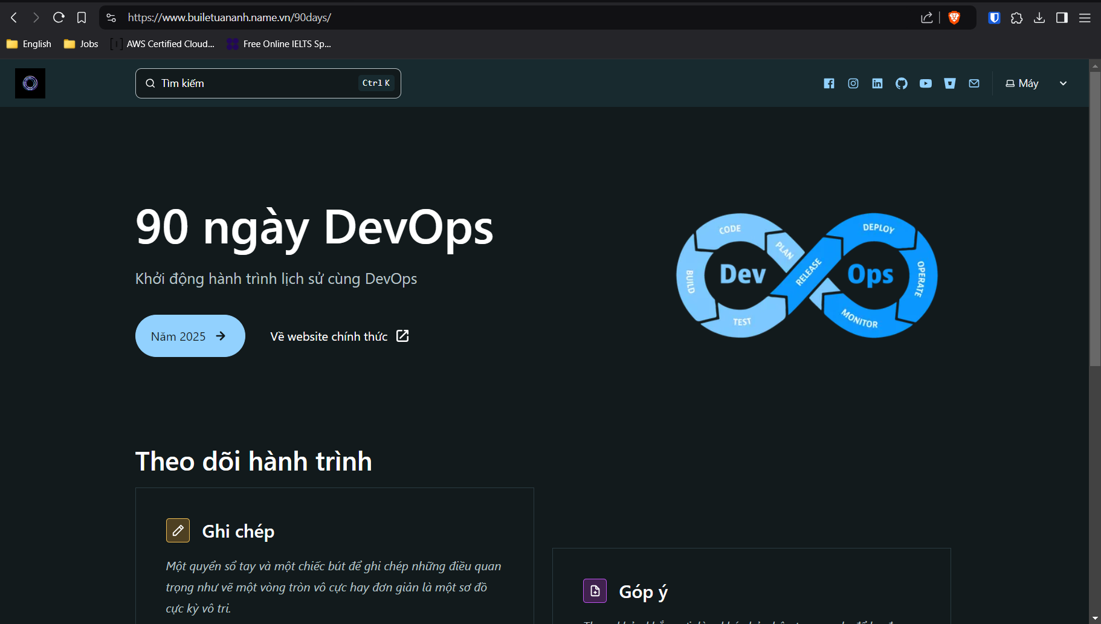Open the Instagram profile link
1101x624 pixels.
853,83
